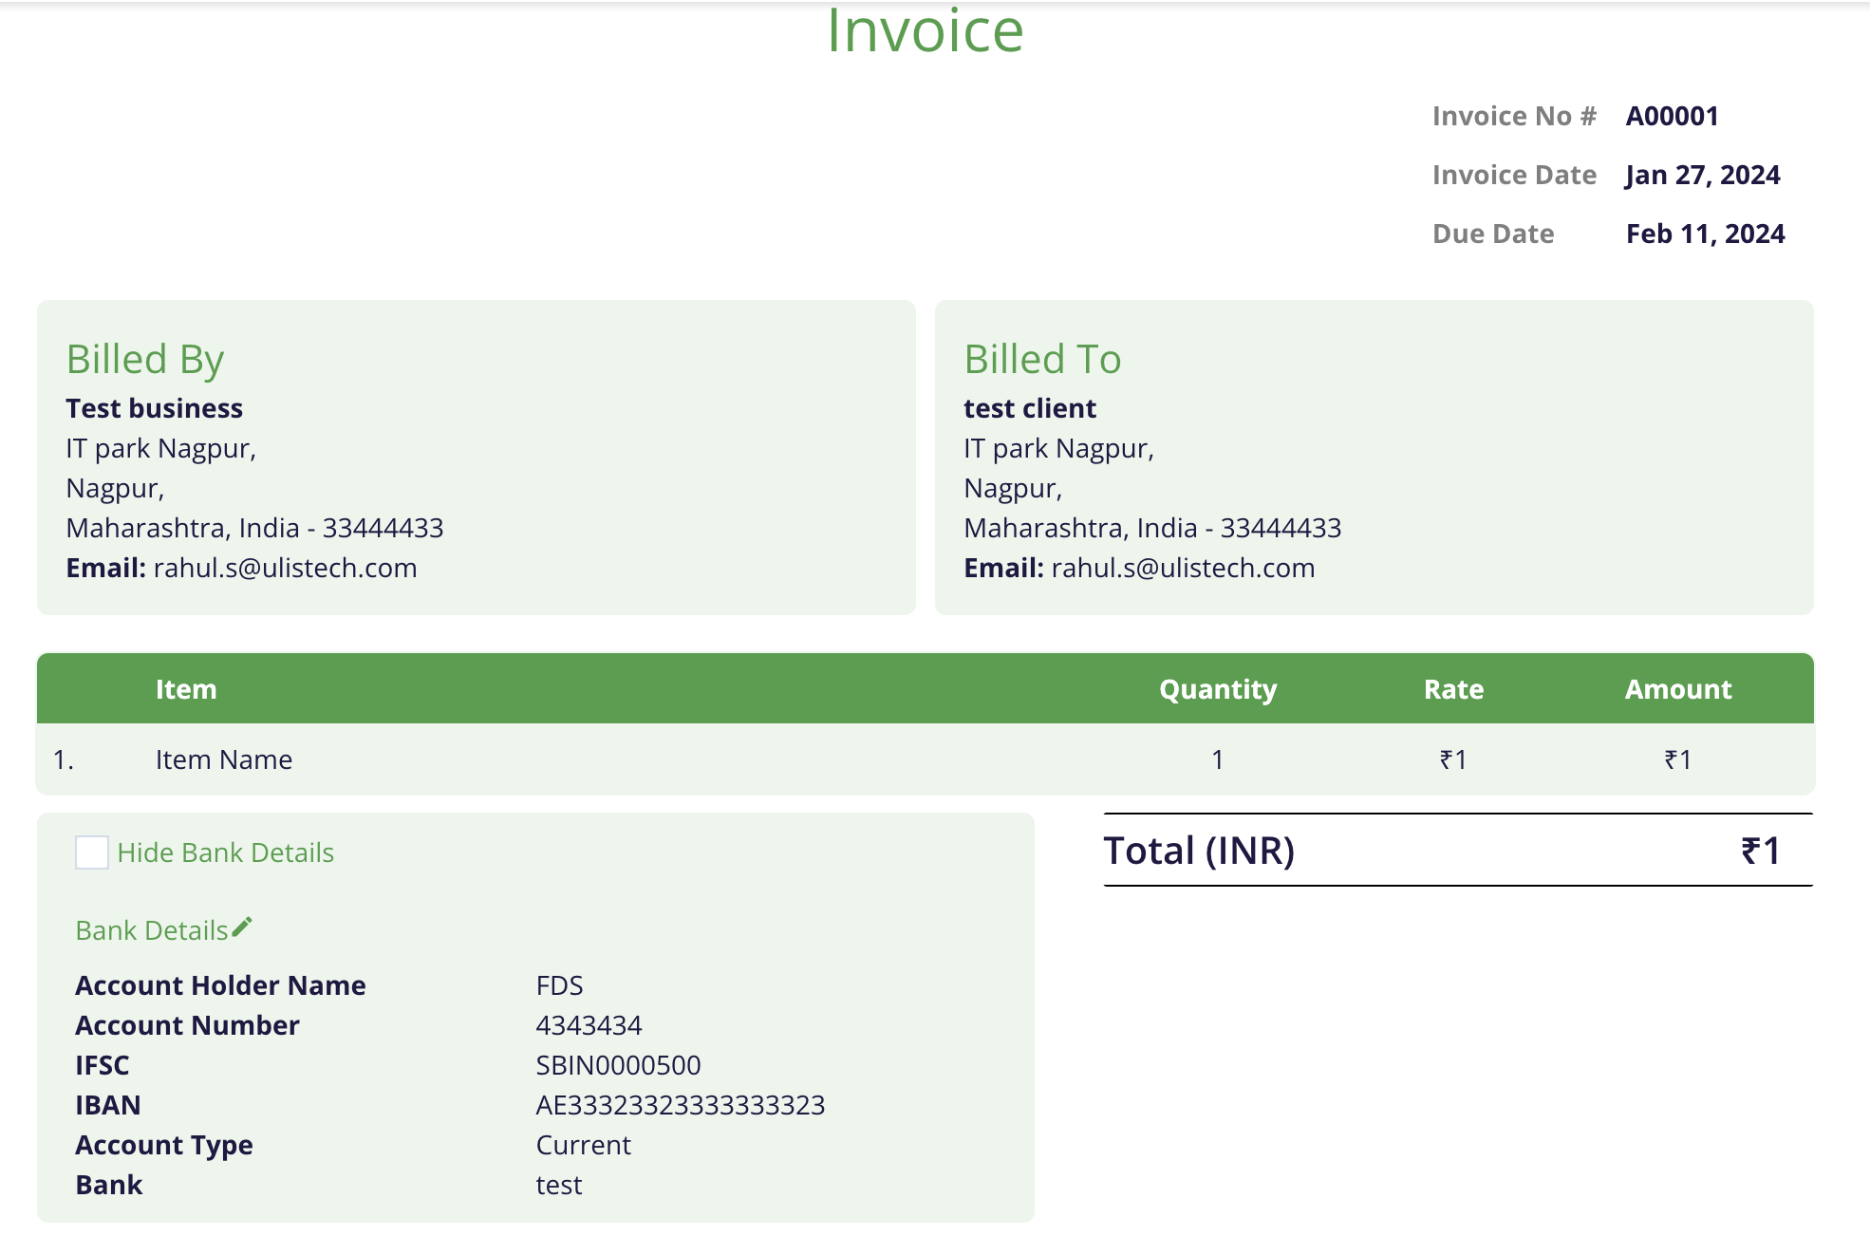
Task: Click the Due Date Feb 11, 2024
Action: pos(1706,234)
